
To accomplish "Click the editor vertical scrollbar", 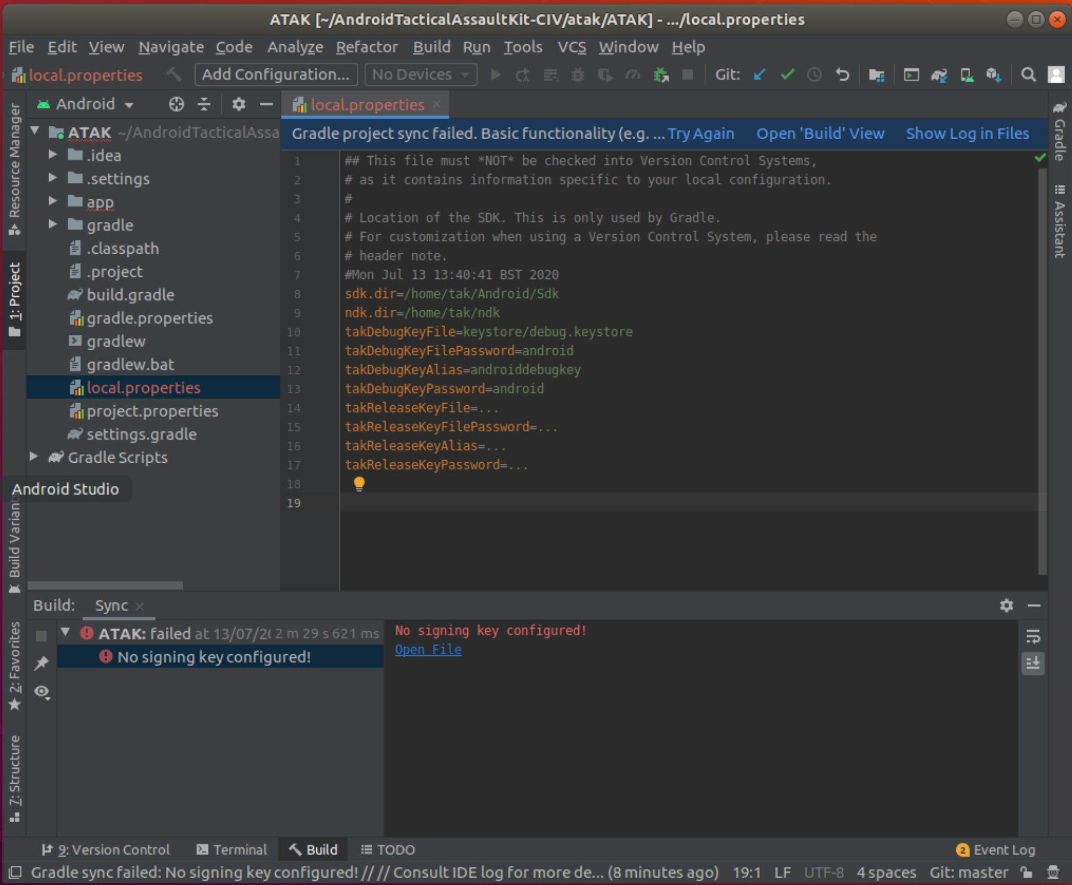I will click(x=1042, y=371).
